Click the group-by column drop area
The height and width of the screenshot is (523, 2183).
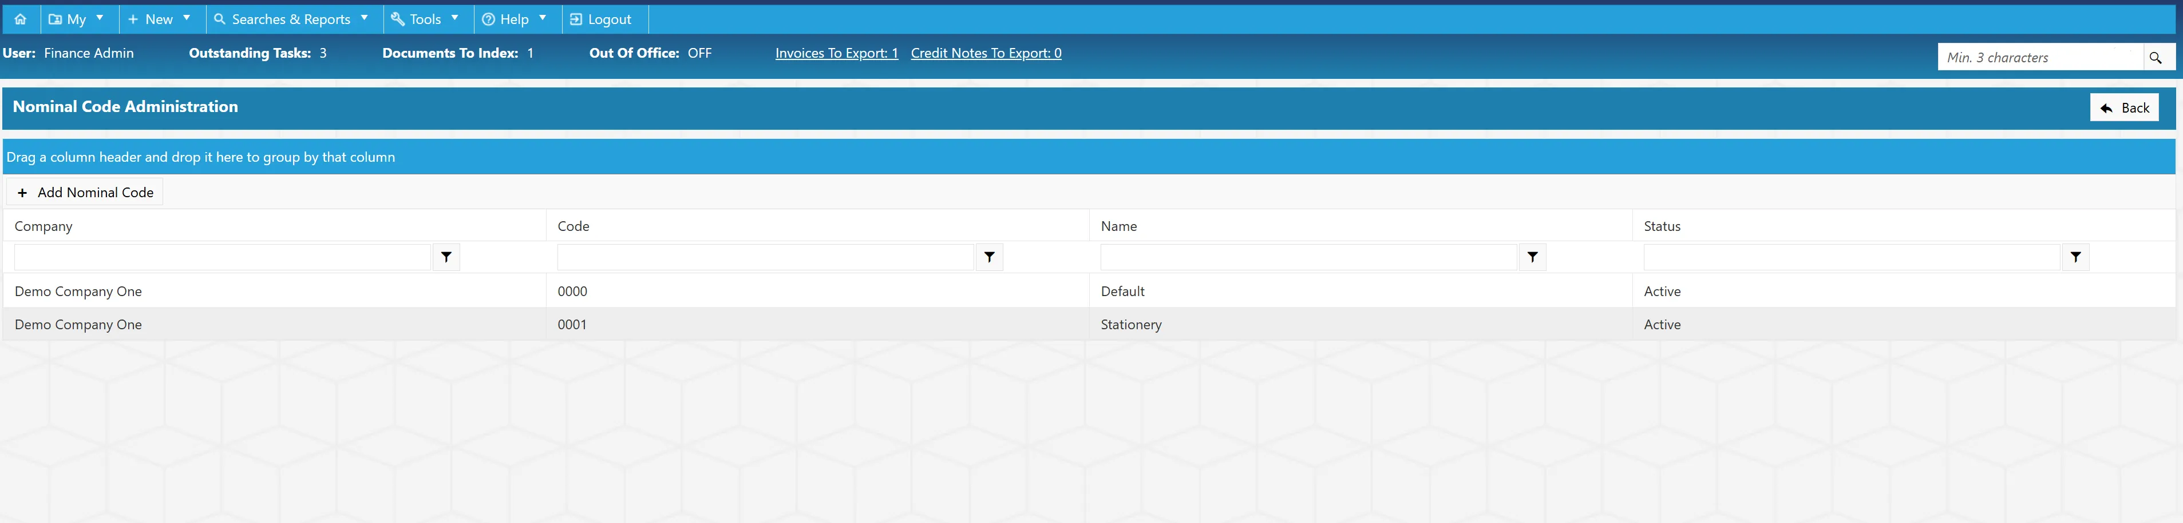[x=1089, y=157]
